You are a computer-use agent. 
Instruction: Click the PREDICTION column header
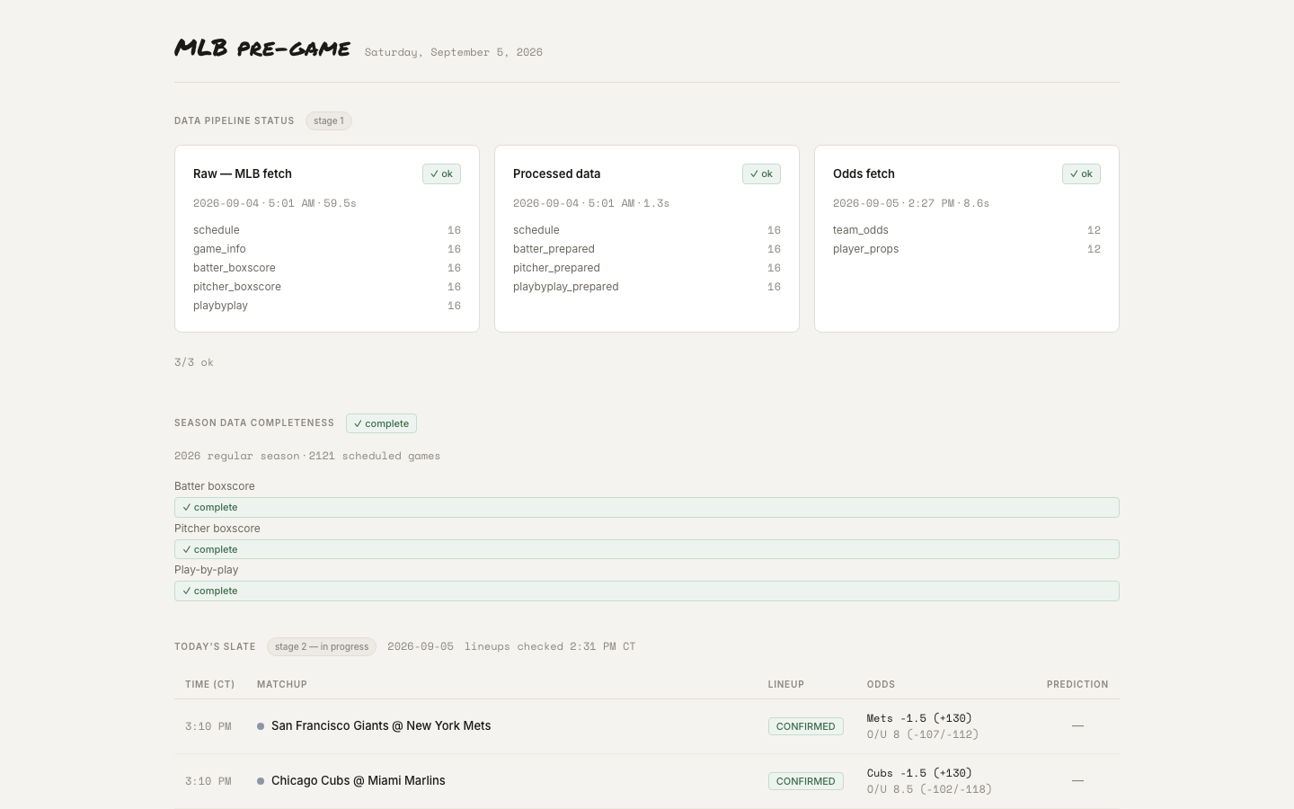[x=1077, y=684]
